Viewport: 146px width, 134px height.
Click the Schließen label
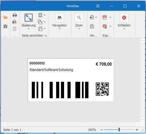click(124, 25)
